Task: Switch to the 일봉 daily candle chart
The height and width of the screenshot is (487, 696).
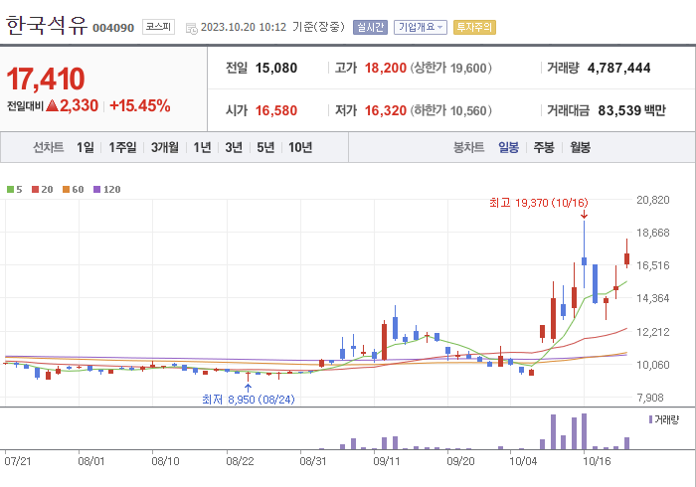Action: click(x=508, y=147)
